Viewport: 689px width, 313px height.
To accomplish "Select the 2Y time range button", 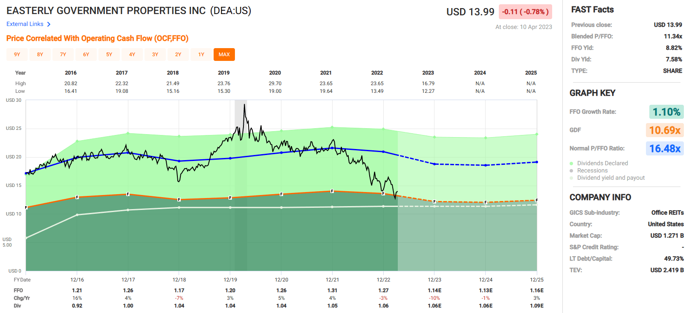I will 178,55.
